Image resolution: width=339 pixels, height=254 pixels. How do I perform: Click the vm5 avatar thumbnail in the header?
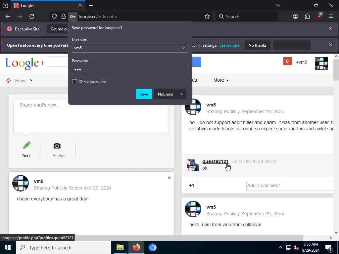pos(321,63)
